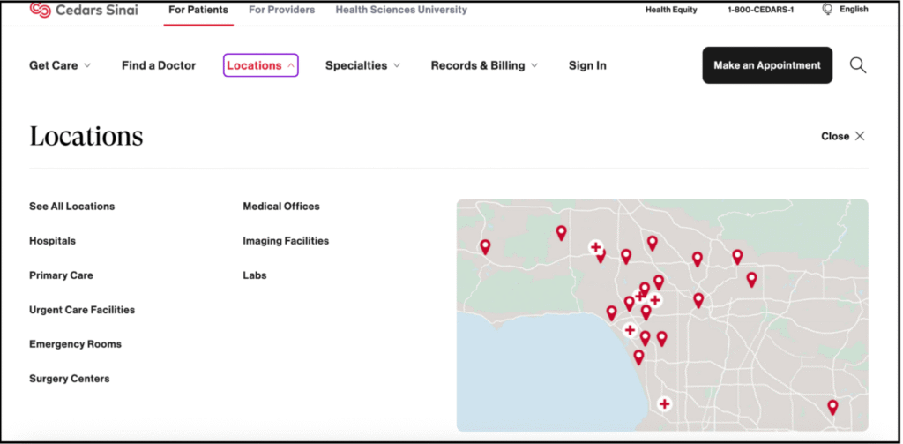903x444 pixels.
Task: Click the 1-800-CEDARS-1 phone link
Action: [761, 10]
